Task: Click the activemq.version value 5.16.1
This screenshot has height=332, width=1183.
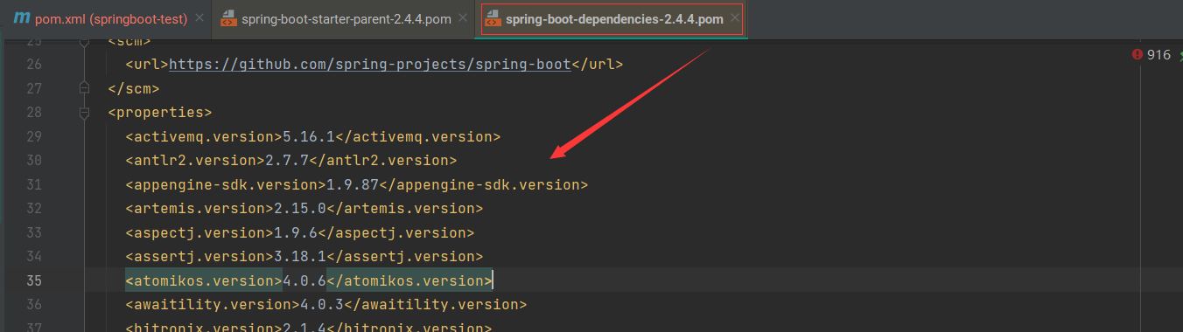Action: (308, 137)
